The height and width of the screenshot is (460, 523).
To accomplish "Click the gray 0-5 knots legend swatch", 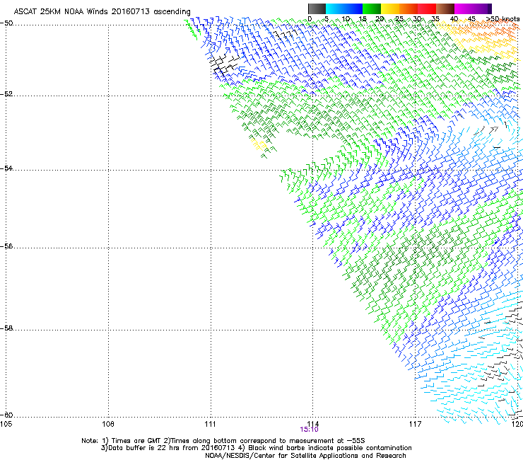I will pyautogui.click(x=317, y=8).
